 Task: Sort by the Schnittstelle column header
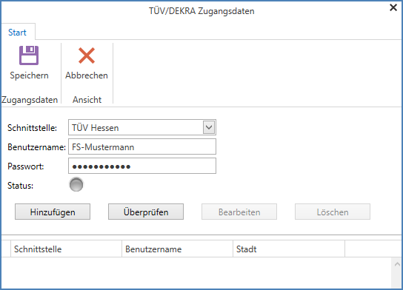pyautogui.click(x=66, y=249)
